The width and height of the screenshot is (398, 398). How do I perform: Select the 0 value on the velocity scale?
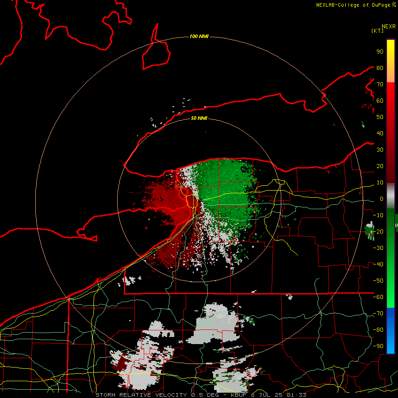tap(382, 199)
